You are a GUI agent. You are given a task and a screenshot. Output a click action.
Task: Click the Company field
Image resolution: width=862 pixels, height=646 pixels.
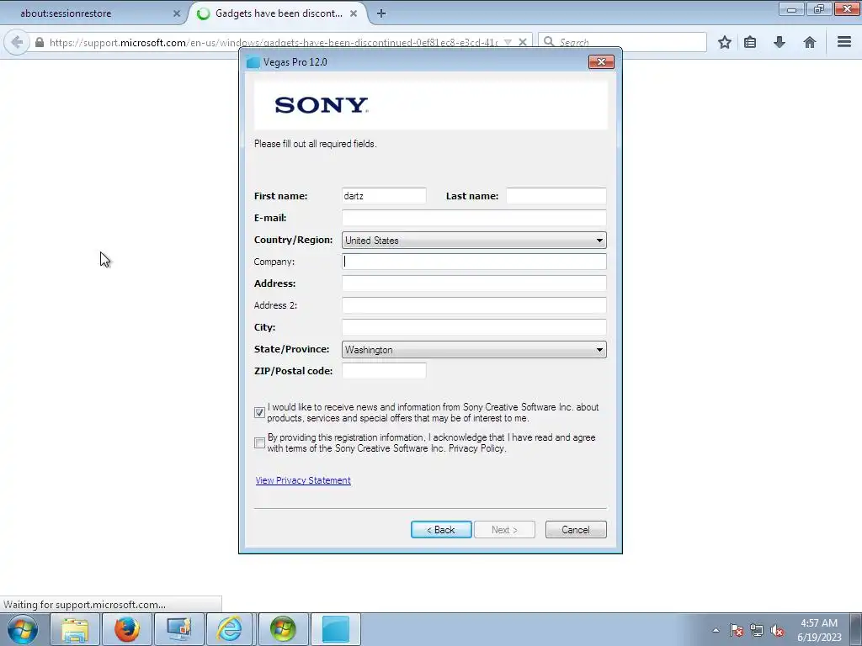click(474, 262)
